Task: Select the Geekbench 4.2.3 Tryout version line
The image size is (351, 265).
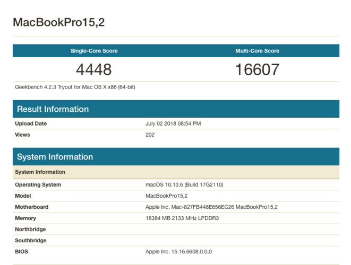Action: pos(75,87)
